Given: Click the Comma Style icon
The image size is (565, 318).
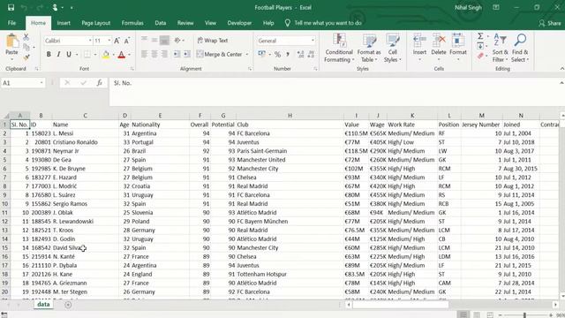Looking at the screenshot, I should [288, 55].
